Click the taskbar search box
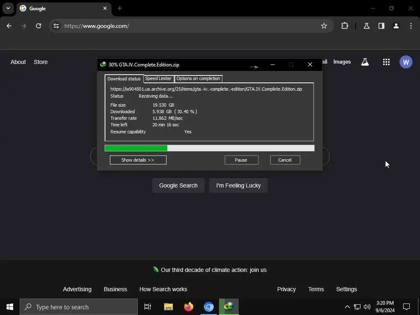Viewport: 420px width, 315px height. (x=79, y=307)
